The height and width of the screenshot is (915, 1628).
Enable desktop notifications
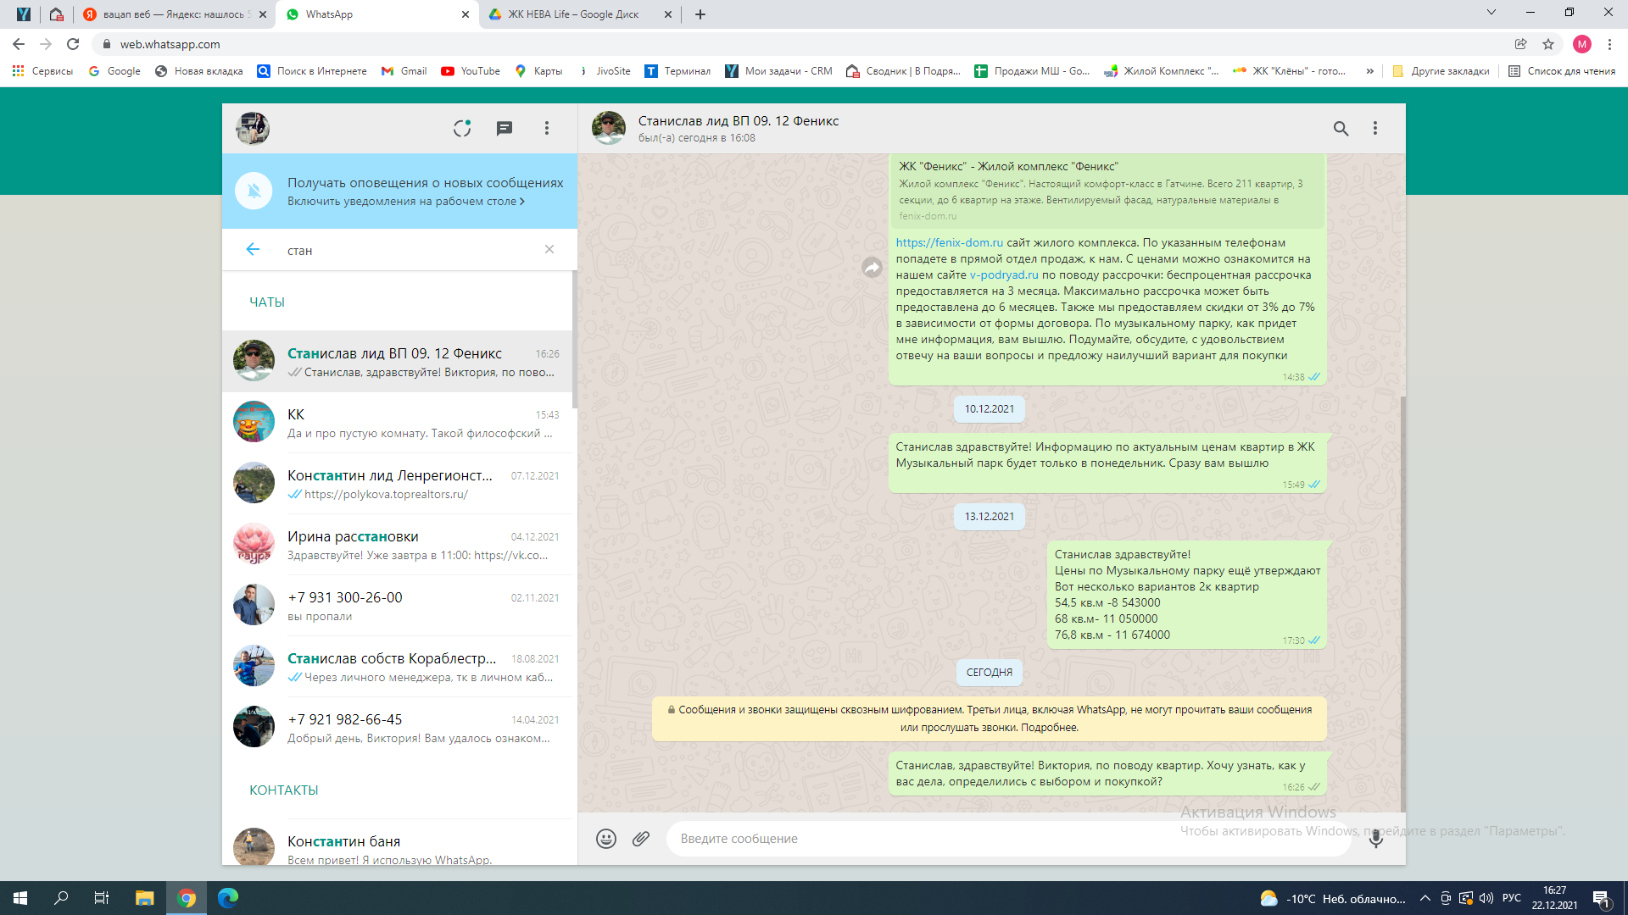[405, 202]
